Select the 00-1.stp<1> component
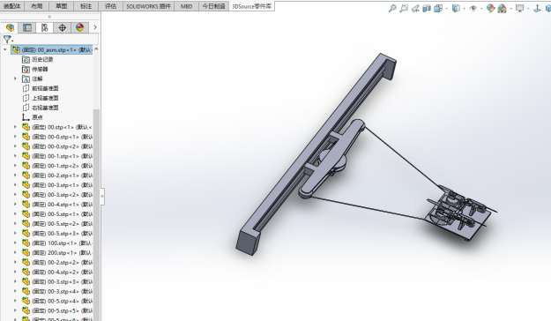 coord(57,156)
